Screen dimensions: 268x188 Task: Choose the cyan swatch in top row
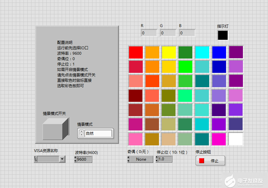point(202,52)
